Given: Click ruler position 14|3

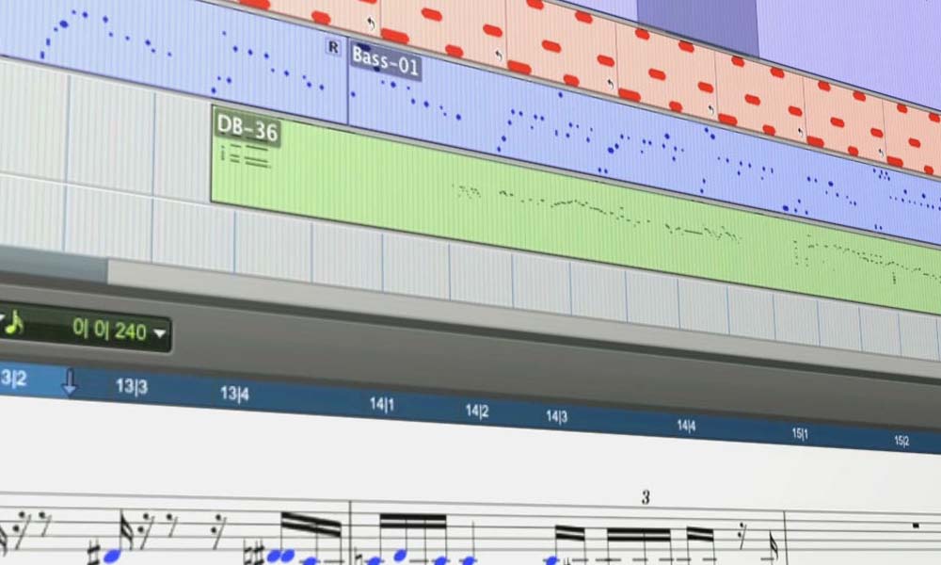Looking at the screenshot, I should pos(556,416).
